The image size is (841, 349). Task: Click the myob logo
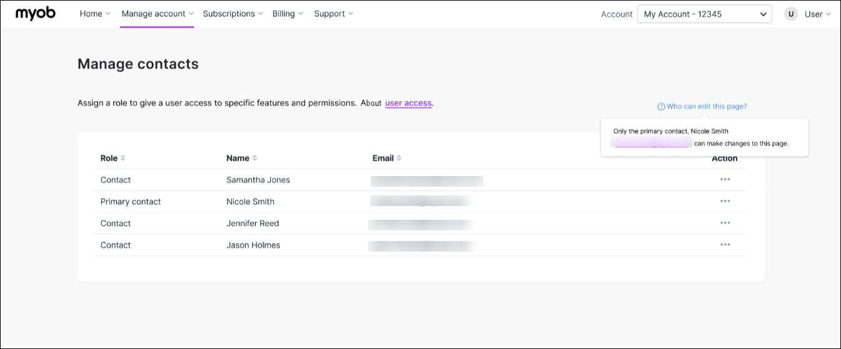pyautogui.click(x=36, y=13)
